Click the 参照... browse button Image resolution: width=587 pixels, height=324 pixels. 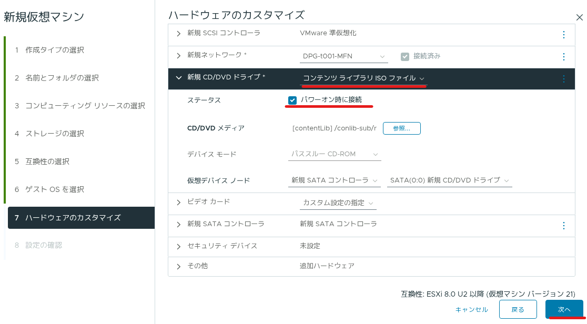402,128
